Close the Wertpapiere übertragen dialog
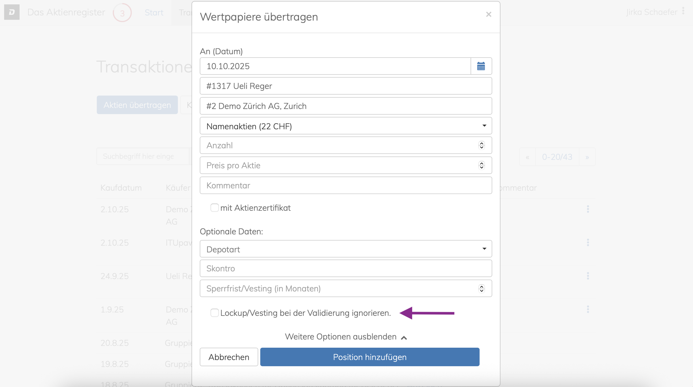 click(488, 14)
